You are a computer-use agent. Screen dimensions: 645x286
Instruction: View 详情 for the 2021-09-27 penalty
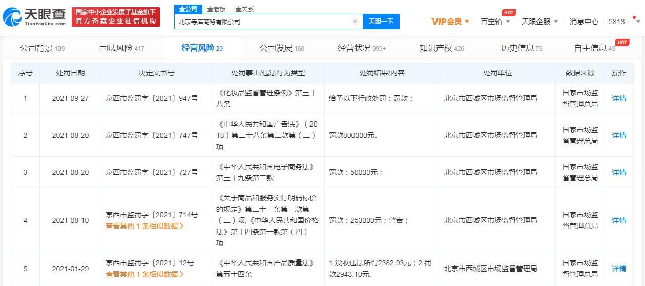(x=619, y=98)
